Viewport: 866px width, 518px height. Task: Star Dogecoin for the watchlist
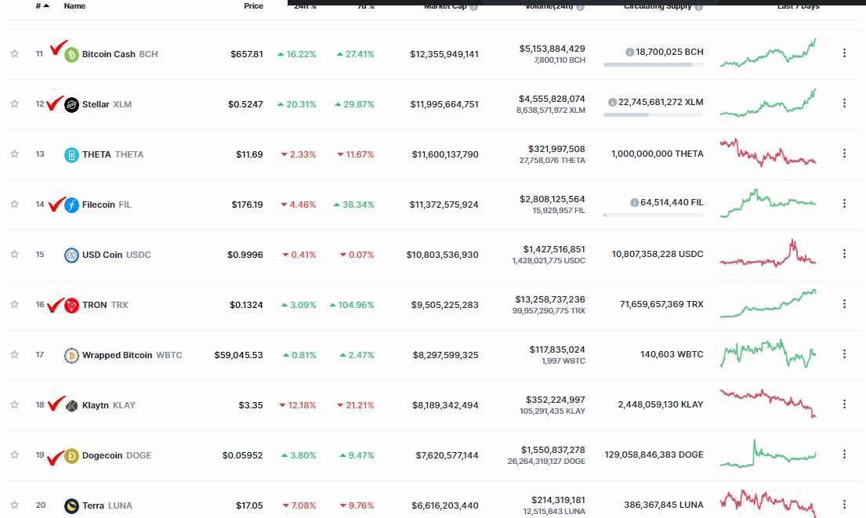click(15, 455)
